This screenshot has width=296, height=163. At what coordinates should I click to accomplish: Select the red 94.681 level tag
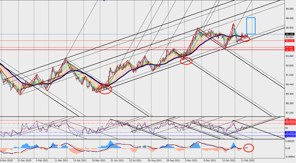(290, 48)
